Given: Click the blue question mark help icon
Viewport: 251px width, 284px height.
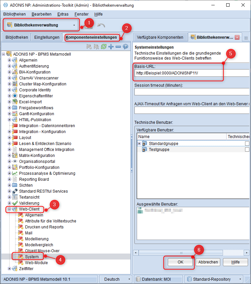Looking at the screenshot, I should point(126,47).
